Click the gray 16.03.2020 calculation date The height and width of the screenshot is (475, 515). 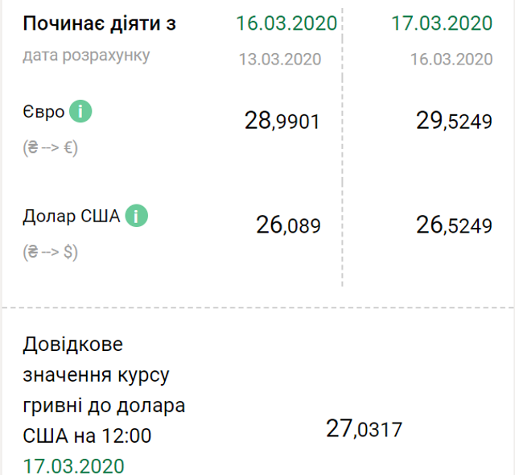click(451, 59)
